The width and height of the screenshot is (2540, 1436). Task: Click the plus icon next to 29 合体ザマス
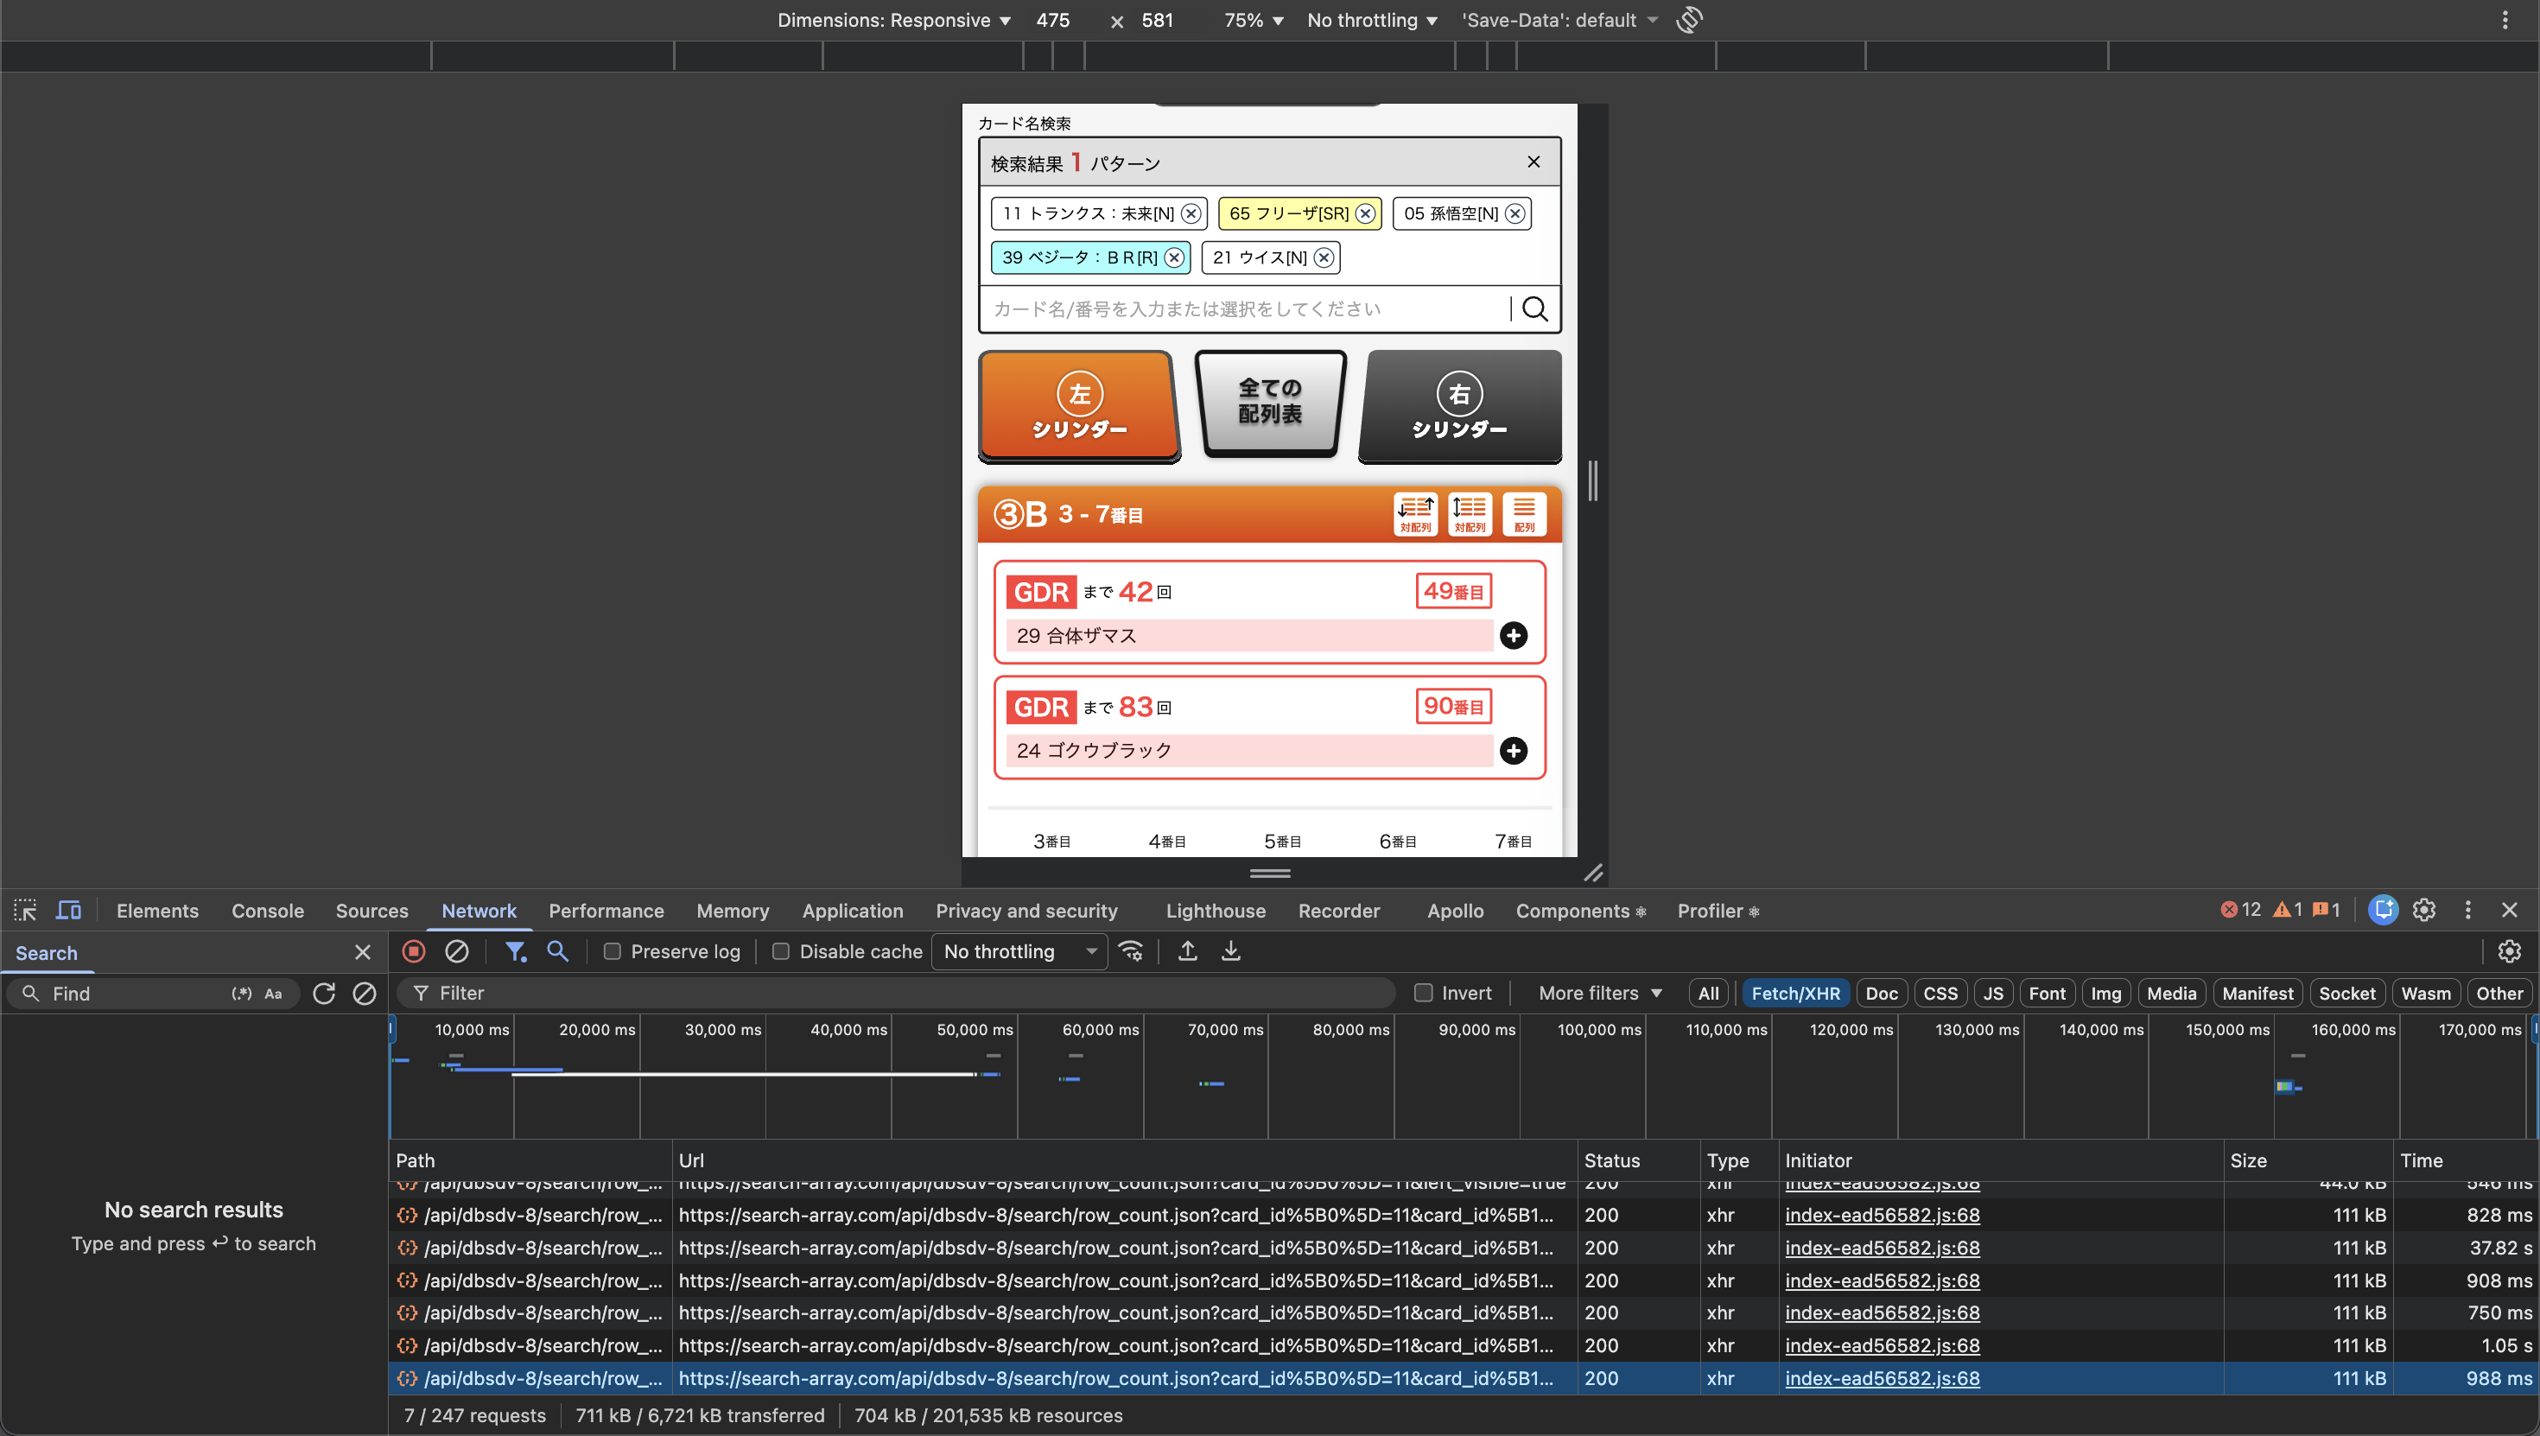pyautogui.click(x=1514, y=635)
